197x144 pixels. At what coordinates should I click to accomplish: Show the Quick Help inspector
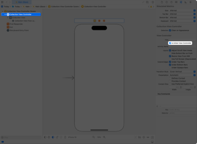click(x=171, y=2)
